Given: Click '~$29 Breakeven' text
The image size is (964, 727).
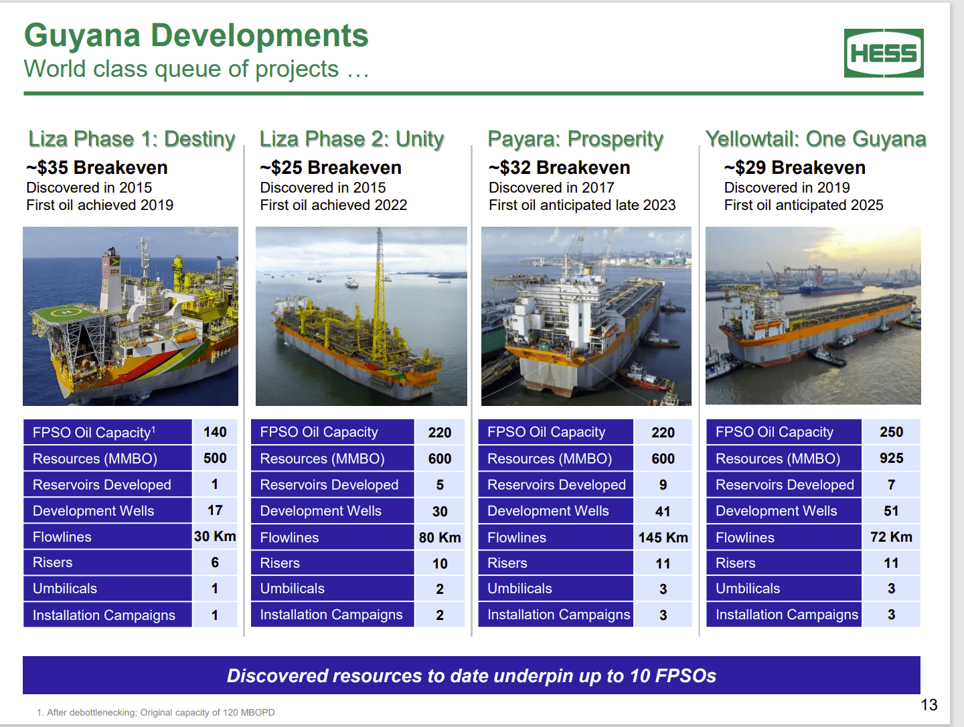Looking at the screenshot, I should pos(795,167).
